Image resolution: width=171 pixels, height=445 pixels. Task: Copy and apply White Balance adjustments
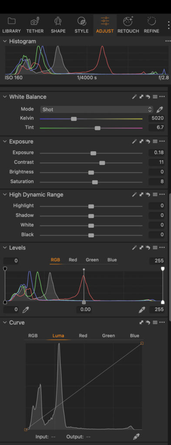pyautogui.click(x=141, y=97)
